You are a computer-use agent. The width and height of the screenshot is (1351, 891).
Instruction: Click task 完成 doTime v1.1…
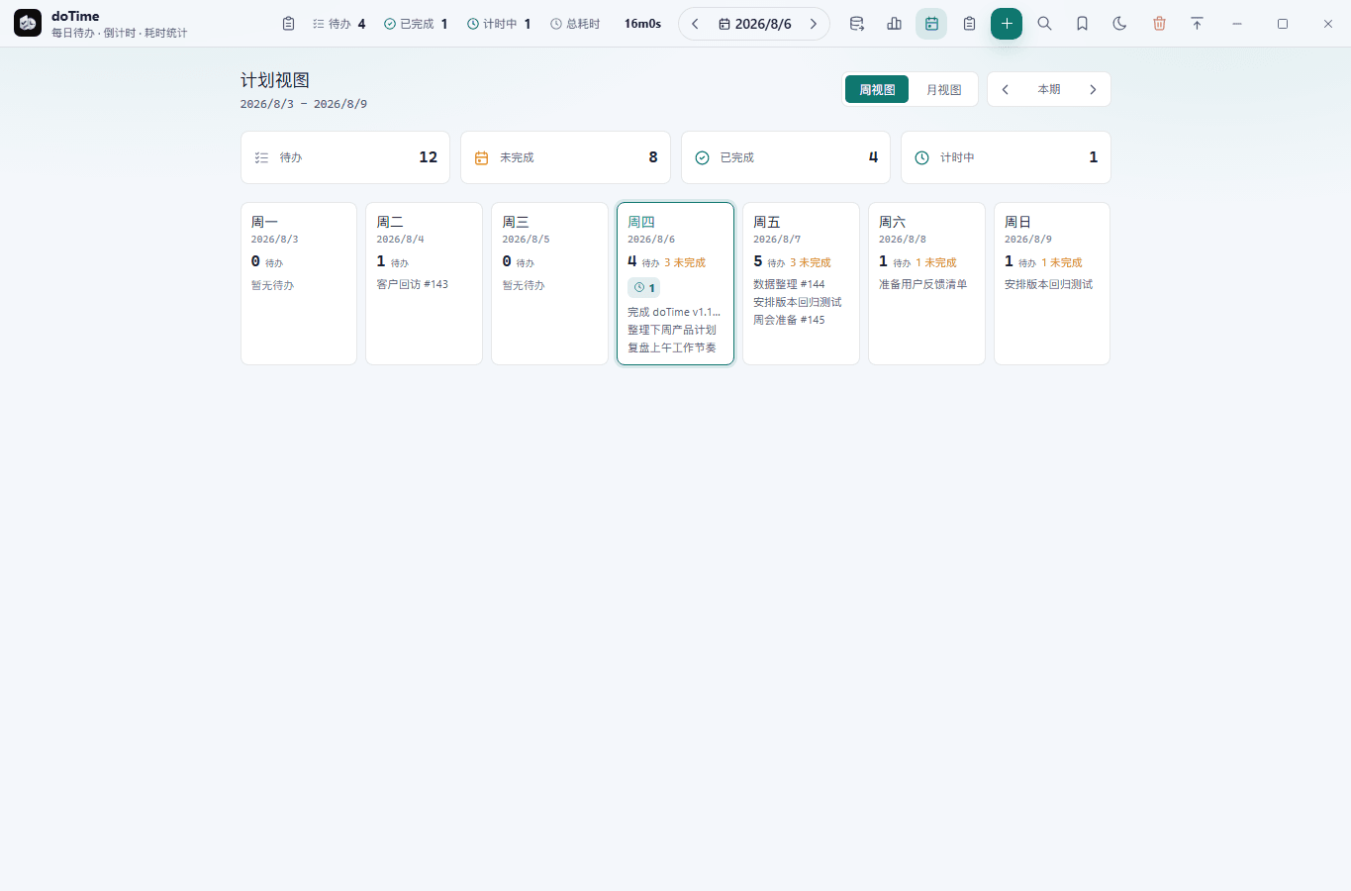[x=674, y=312]
